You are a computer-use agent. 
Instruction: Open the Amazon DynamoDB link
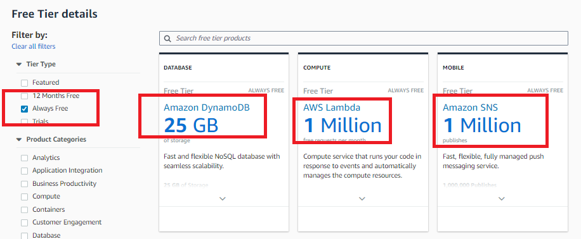click(207, 107)
